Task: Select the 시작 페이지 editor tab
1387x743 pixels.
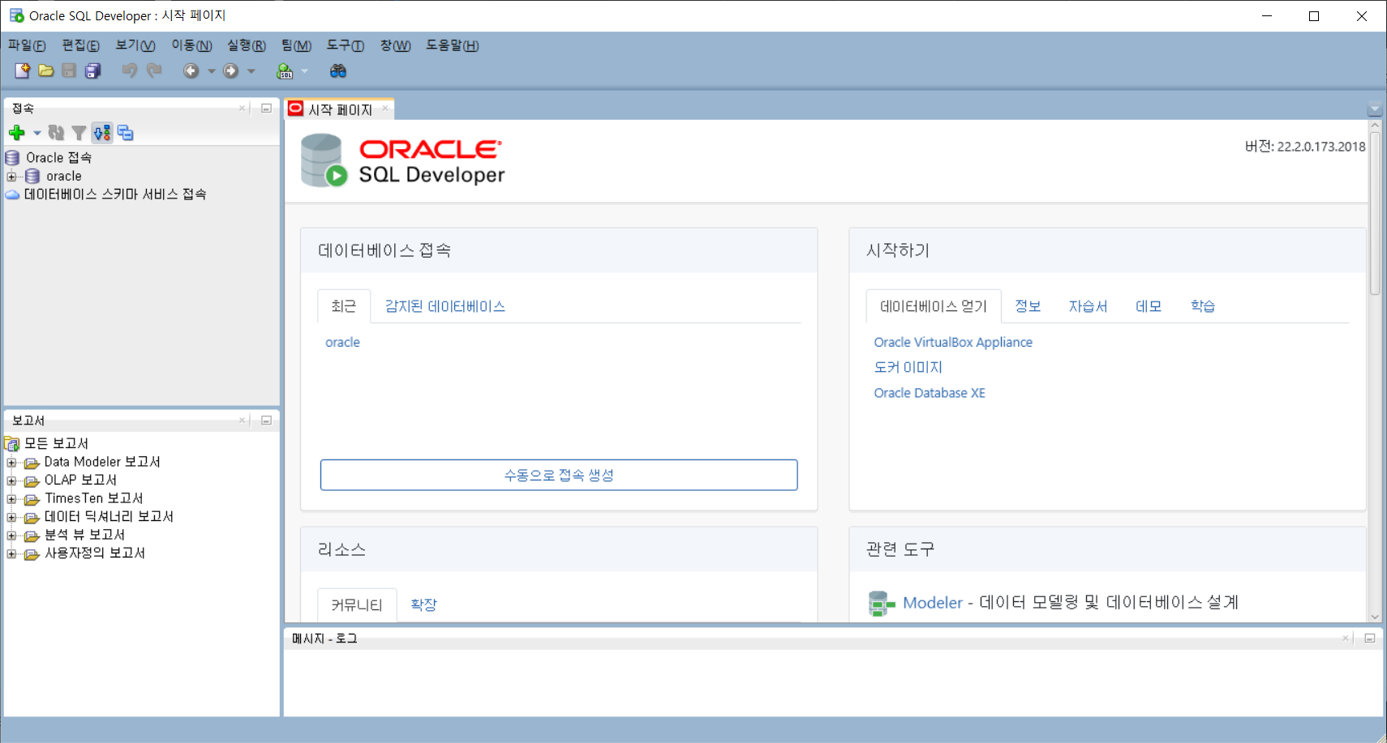Action: (340, 109)
